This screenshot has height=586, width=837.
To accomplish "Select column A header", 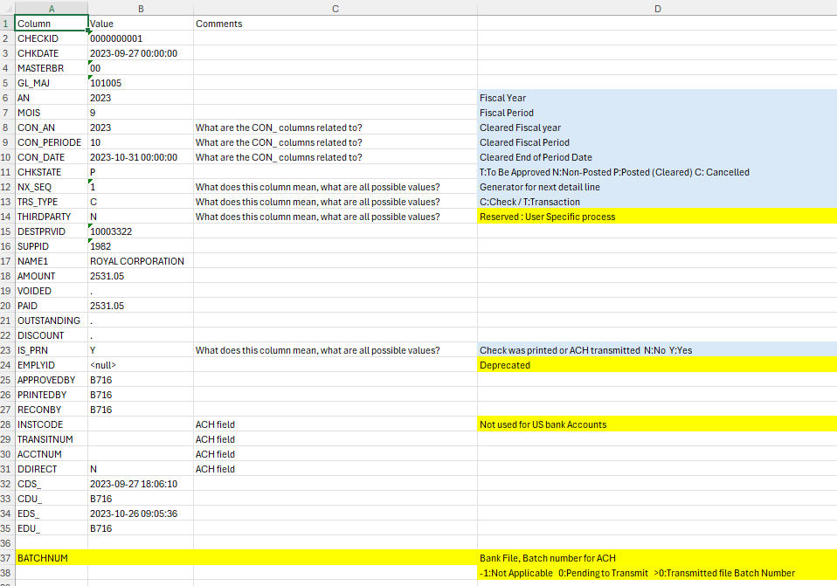I will [x=51, y=8].
